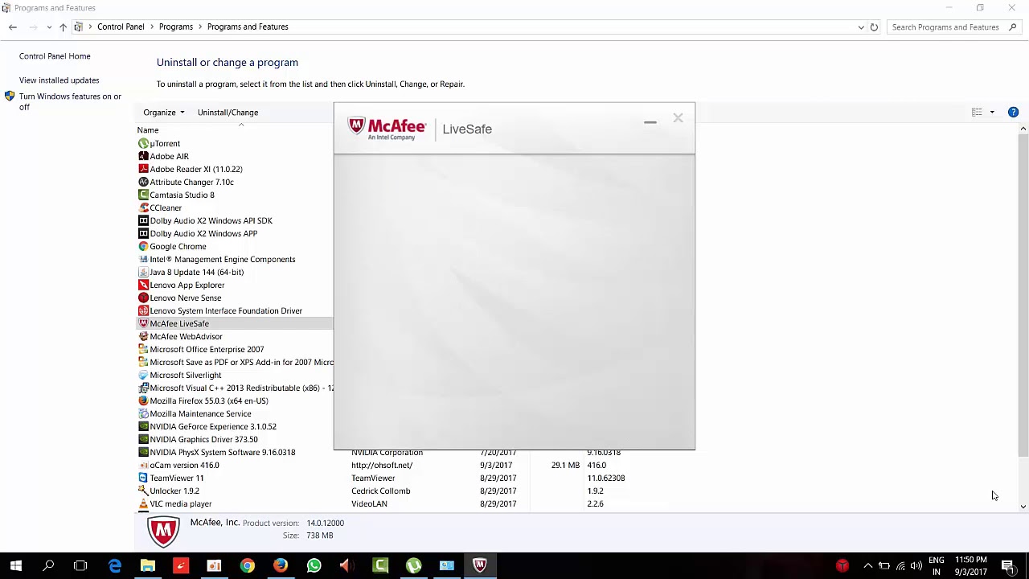Viewport: 1029px width, 579px height.
Task: Go up one level with the up arrow
Action: pos(63,27)
